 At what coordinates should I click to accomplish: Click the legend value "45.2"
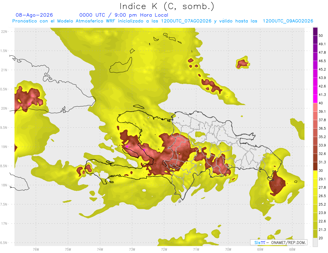click(x=322, y=69)
